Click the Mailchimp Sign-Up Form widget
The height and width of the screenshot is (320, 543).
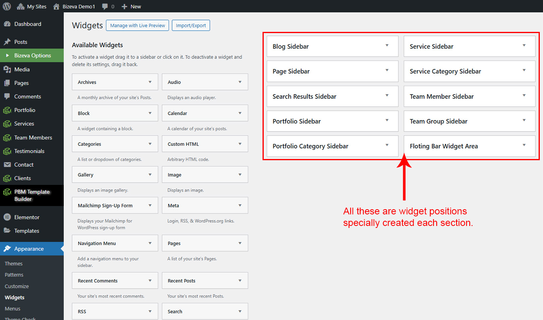[x=105, y=206]
